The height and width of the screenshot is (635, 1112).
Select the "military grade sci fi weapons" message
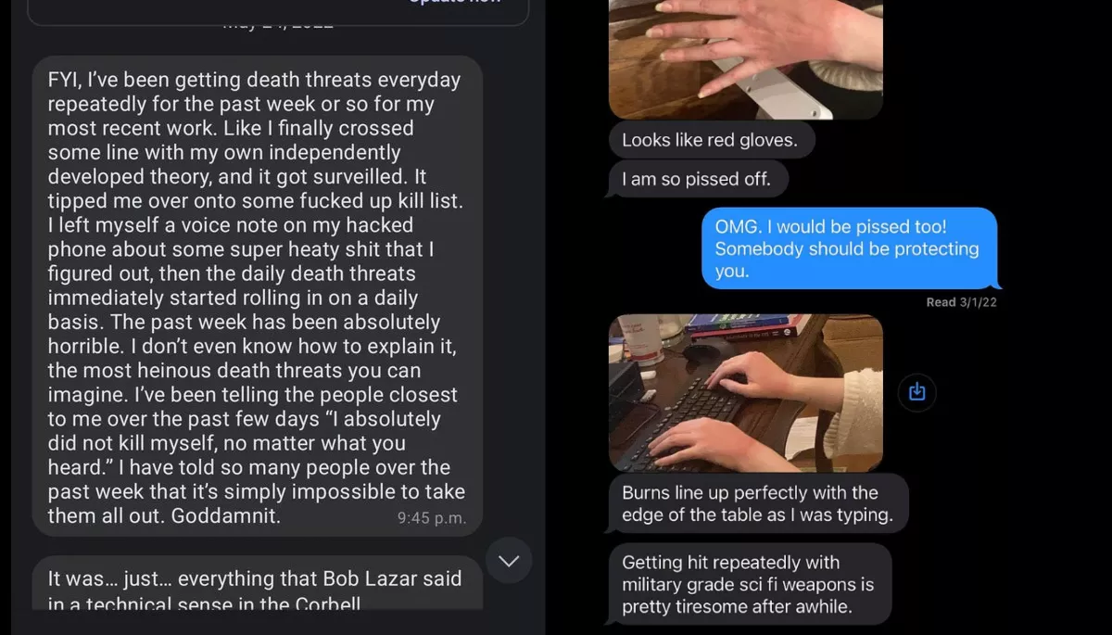point(749,585)
